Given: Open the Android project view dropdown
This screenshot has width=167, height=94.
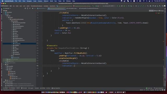Looking at the screenshot, I should 7,8.
